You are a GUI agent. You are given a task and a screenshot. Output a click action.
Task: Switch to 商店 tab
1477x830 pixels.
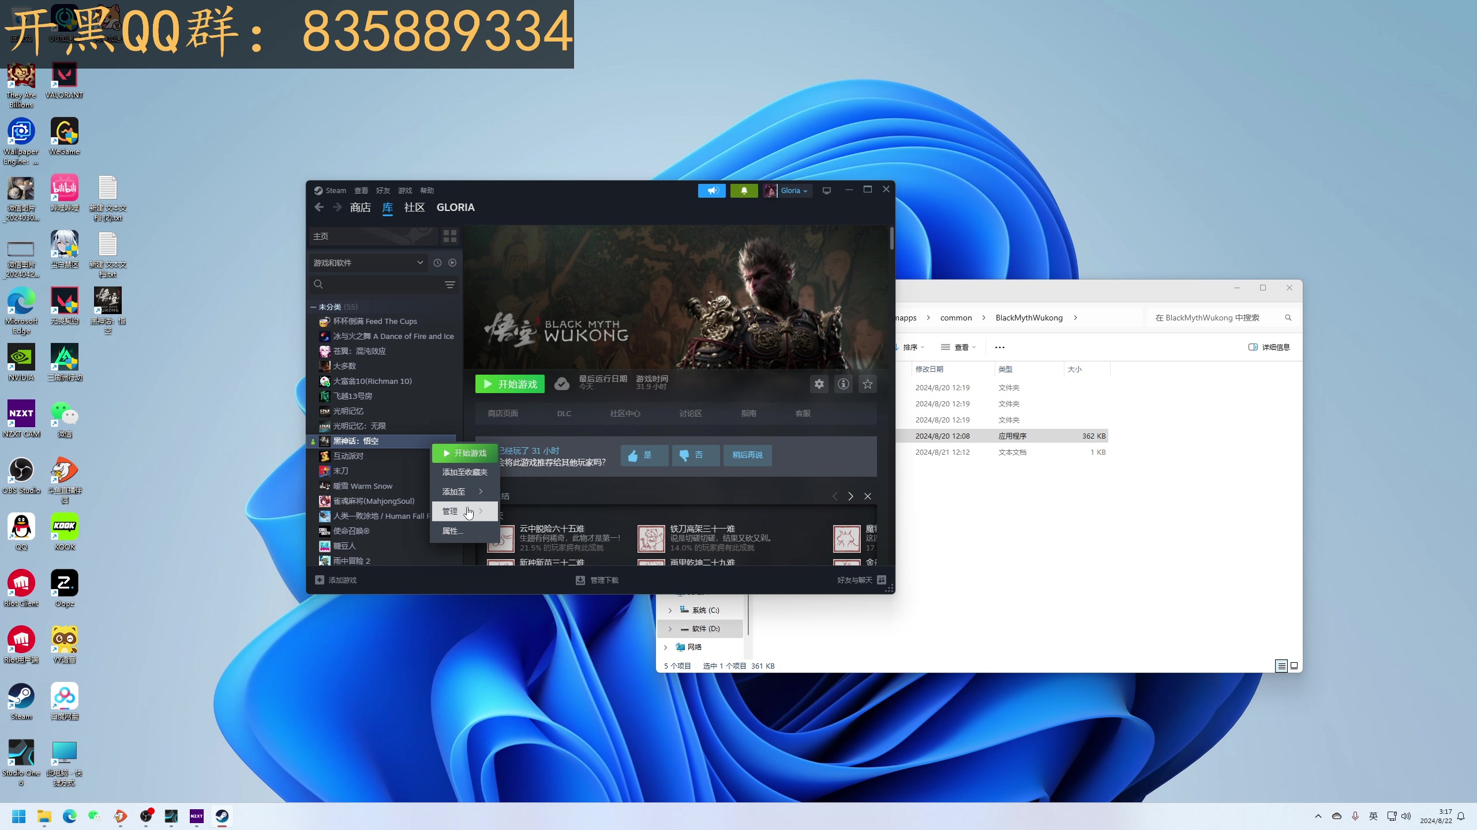tap(360, 207)
